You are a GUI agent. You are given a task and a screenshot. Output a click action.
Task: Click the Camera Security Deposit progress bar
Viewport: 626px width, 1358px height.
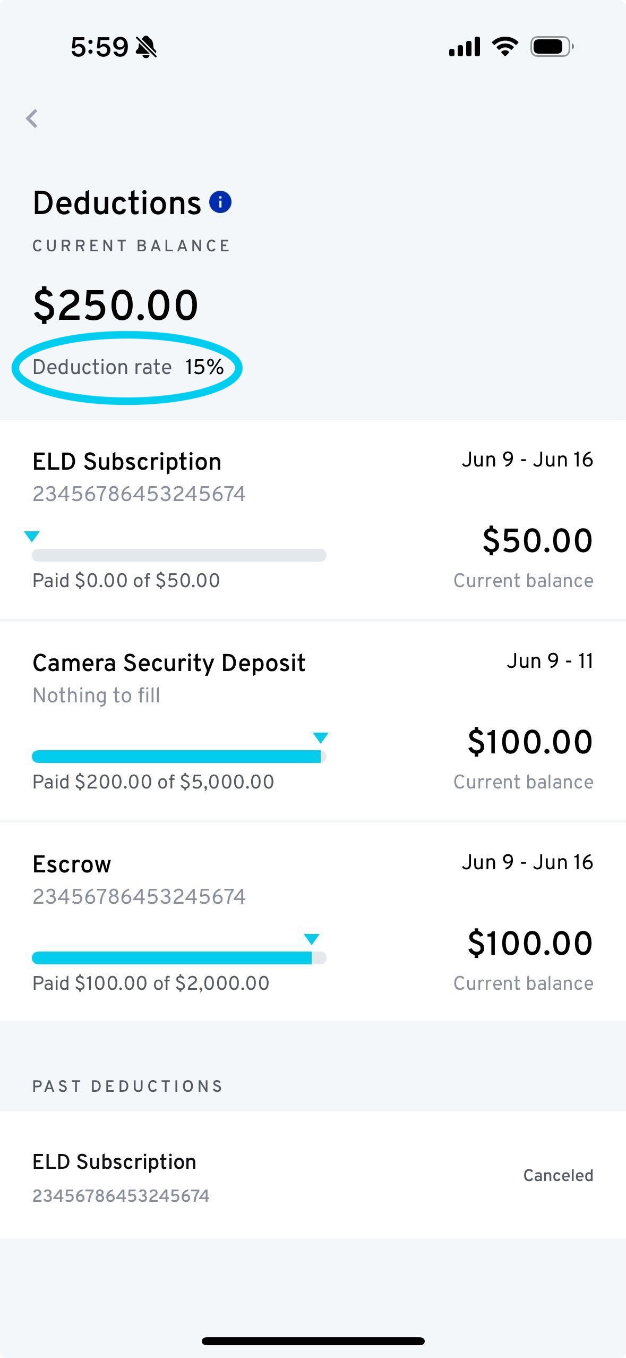point(179,757)
